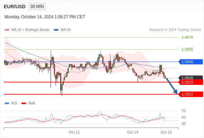
Task: Click the Oct 11 date axis label
Action: coord(74,132)
